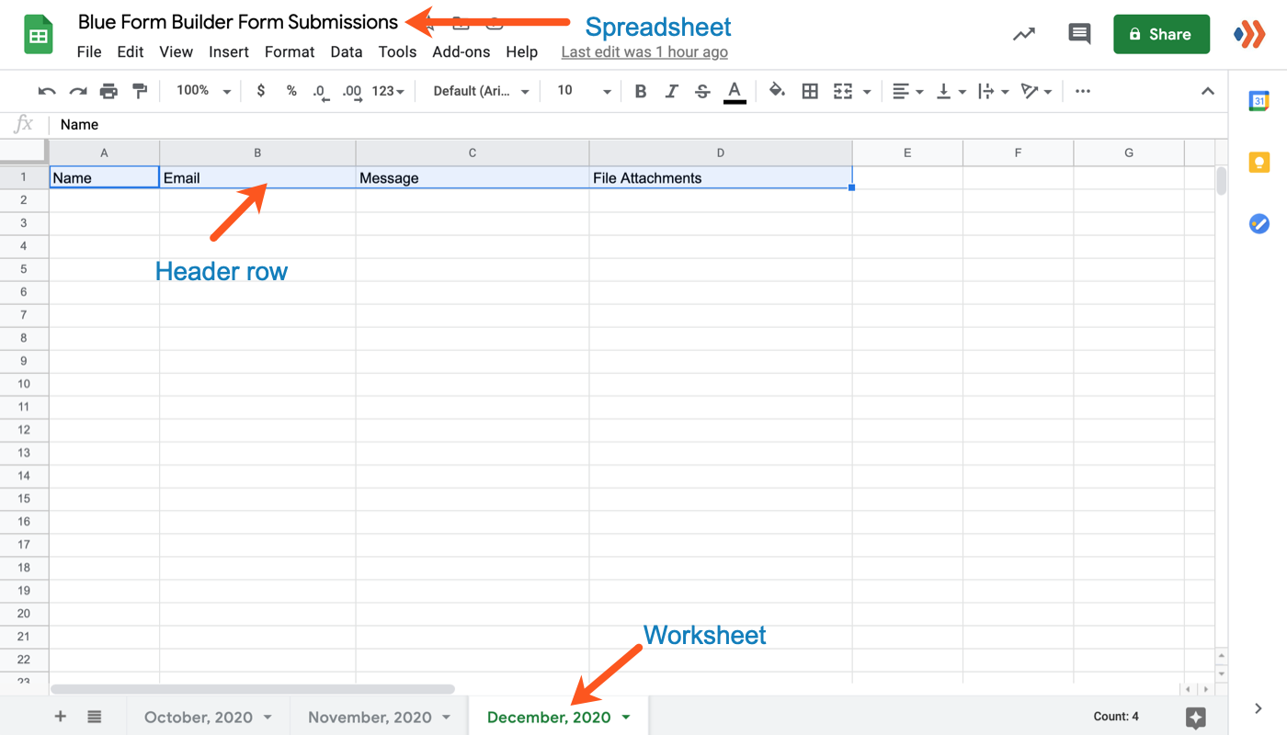The width and height of the screenshot is (1287, 735).
Task: Click the Share button
Action: [1161, 34]
